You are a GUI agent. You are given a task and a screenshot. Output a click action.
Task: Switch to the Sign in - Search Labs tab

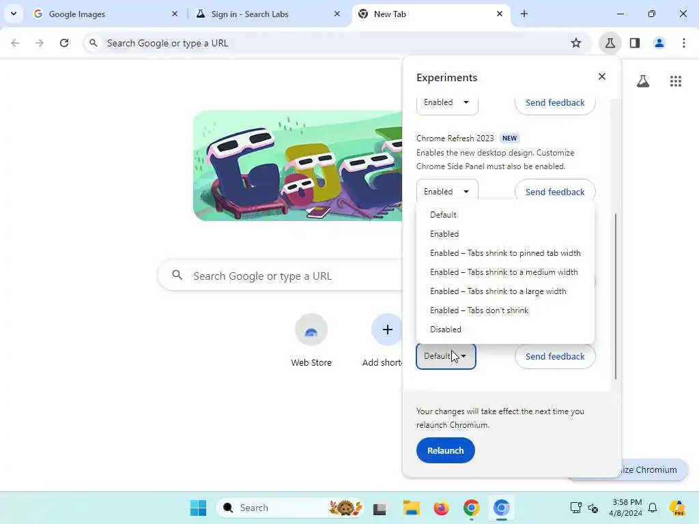pyautogui.click(x=268, y=14)
